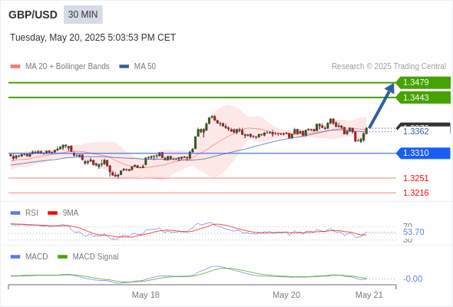Click the 1.3251 support label

coord(415,178)
